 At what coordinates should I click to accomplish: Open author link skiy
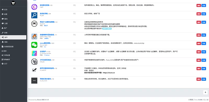click(x=45, y=47)
